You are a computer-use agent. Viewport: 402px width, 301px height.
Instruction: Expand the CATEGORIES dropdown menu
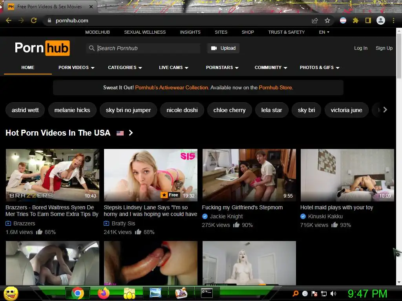pyautogui.click(x=125, y=67)
